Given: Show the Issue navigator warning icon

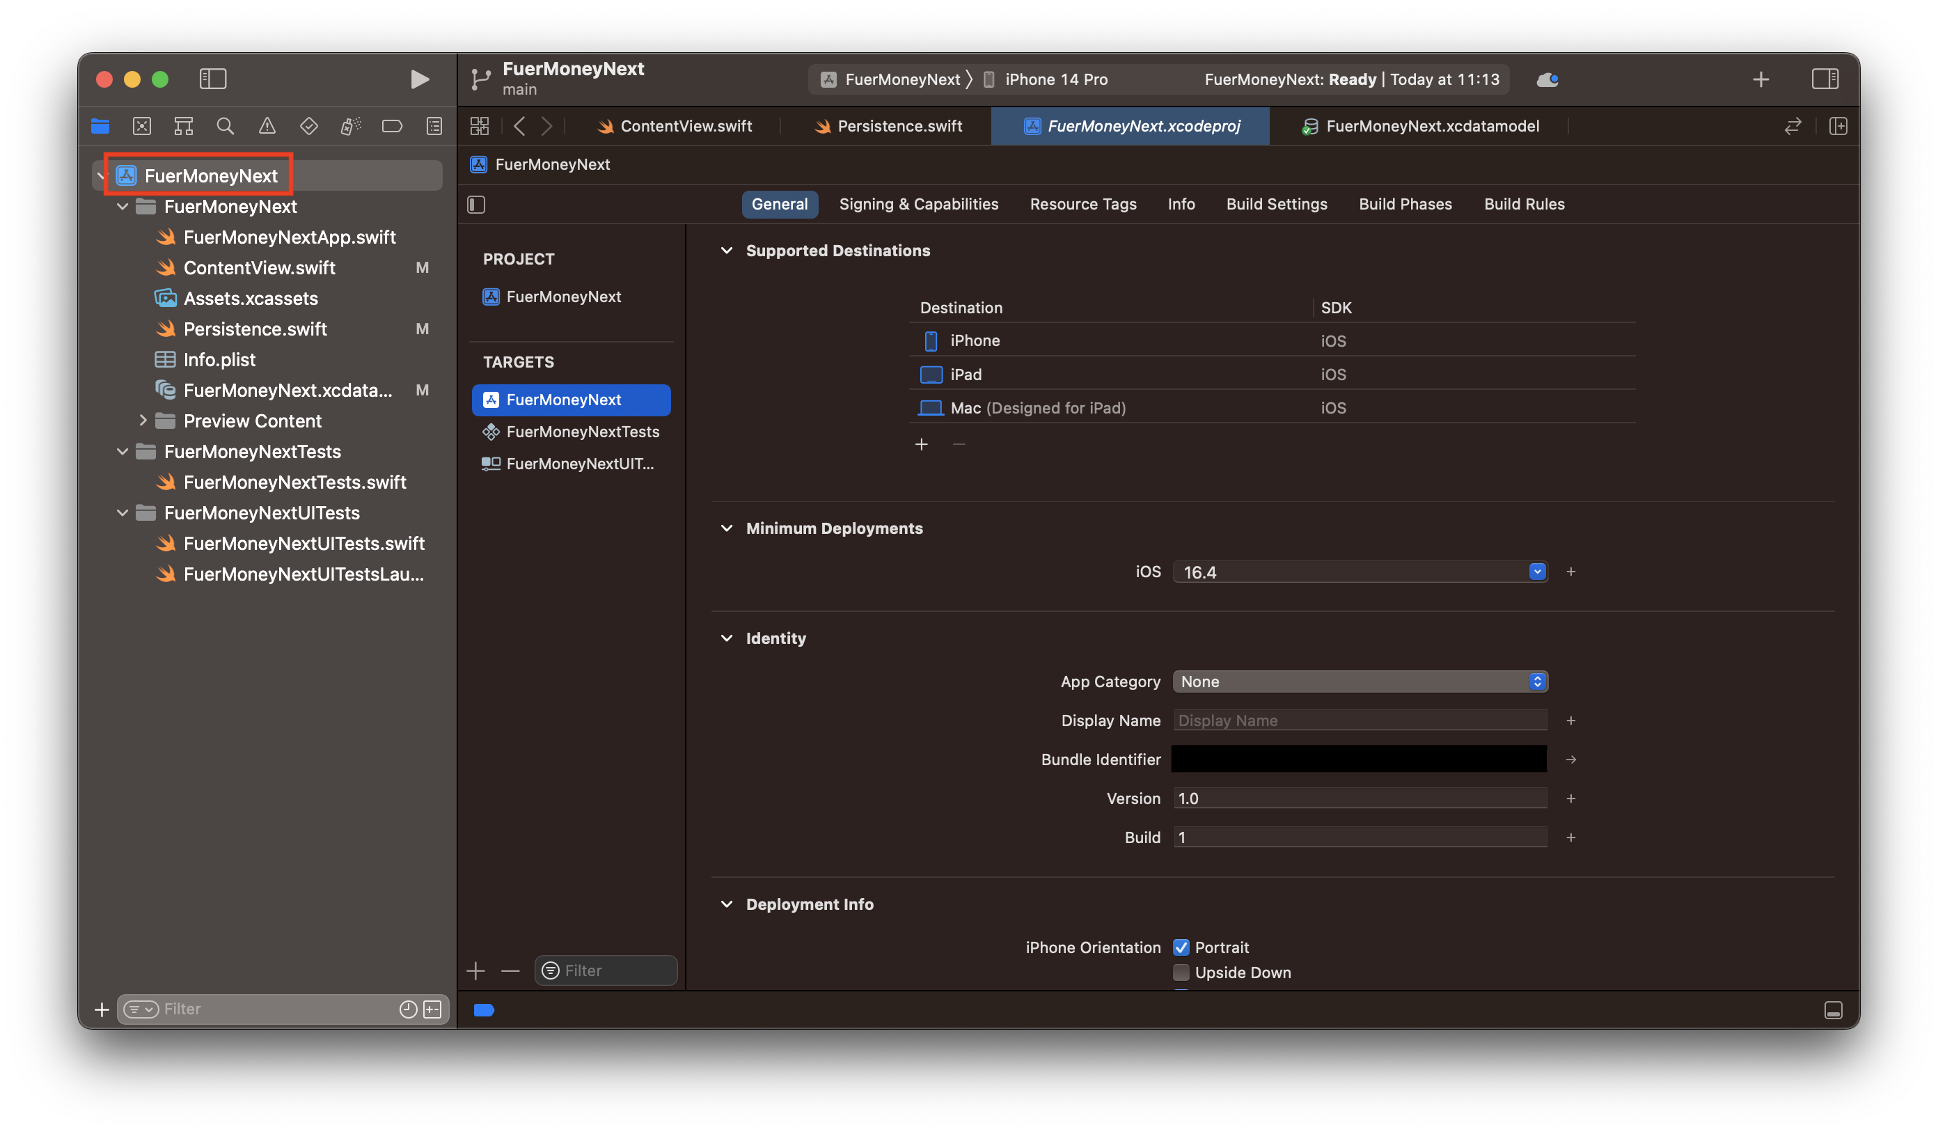Looking at the screenshot, I should (x=266, y=125).
